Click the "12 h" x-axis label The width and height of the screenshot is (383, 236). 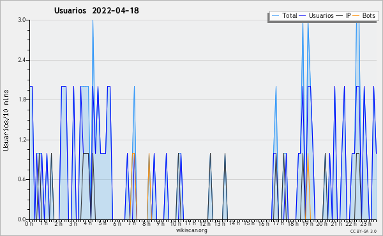click(x=205, y=224)
